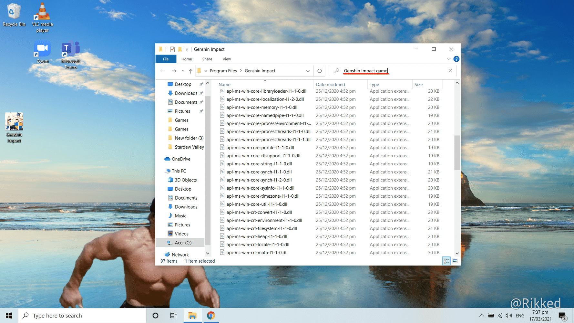Select Network in the navigation pane
574x323 pixels.
point(180,255)
